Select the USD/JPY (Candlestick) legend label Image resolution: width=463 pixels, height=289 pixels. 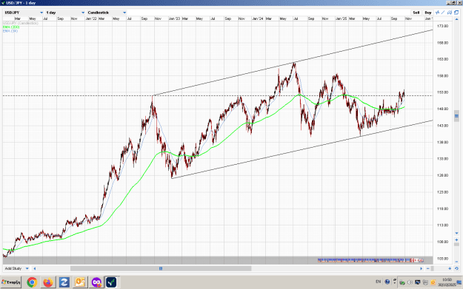[21, 23]
